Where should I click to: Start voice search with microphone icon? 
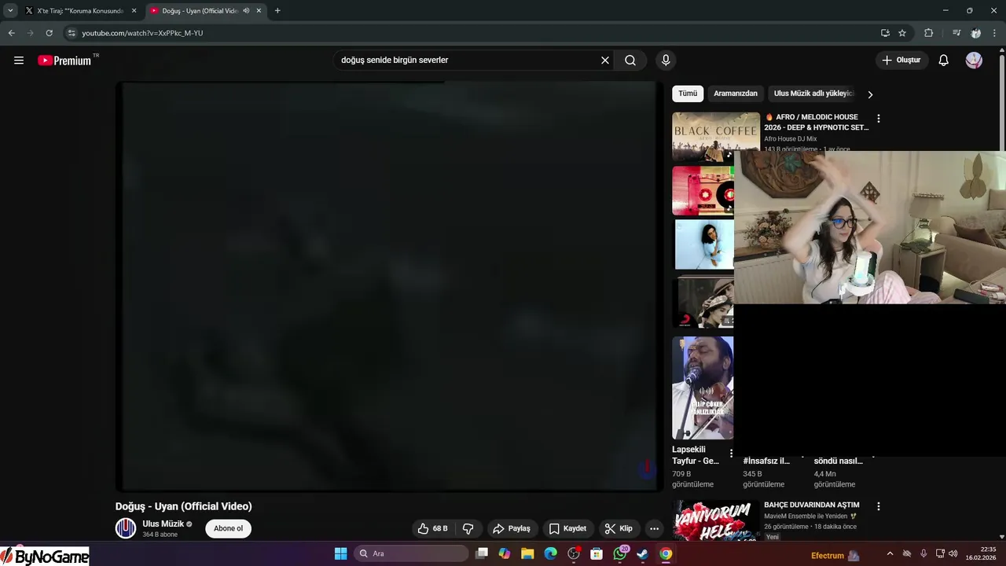pyautogui.click(x=666, y=61)
